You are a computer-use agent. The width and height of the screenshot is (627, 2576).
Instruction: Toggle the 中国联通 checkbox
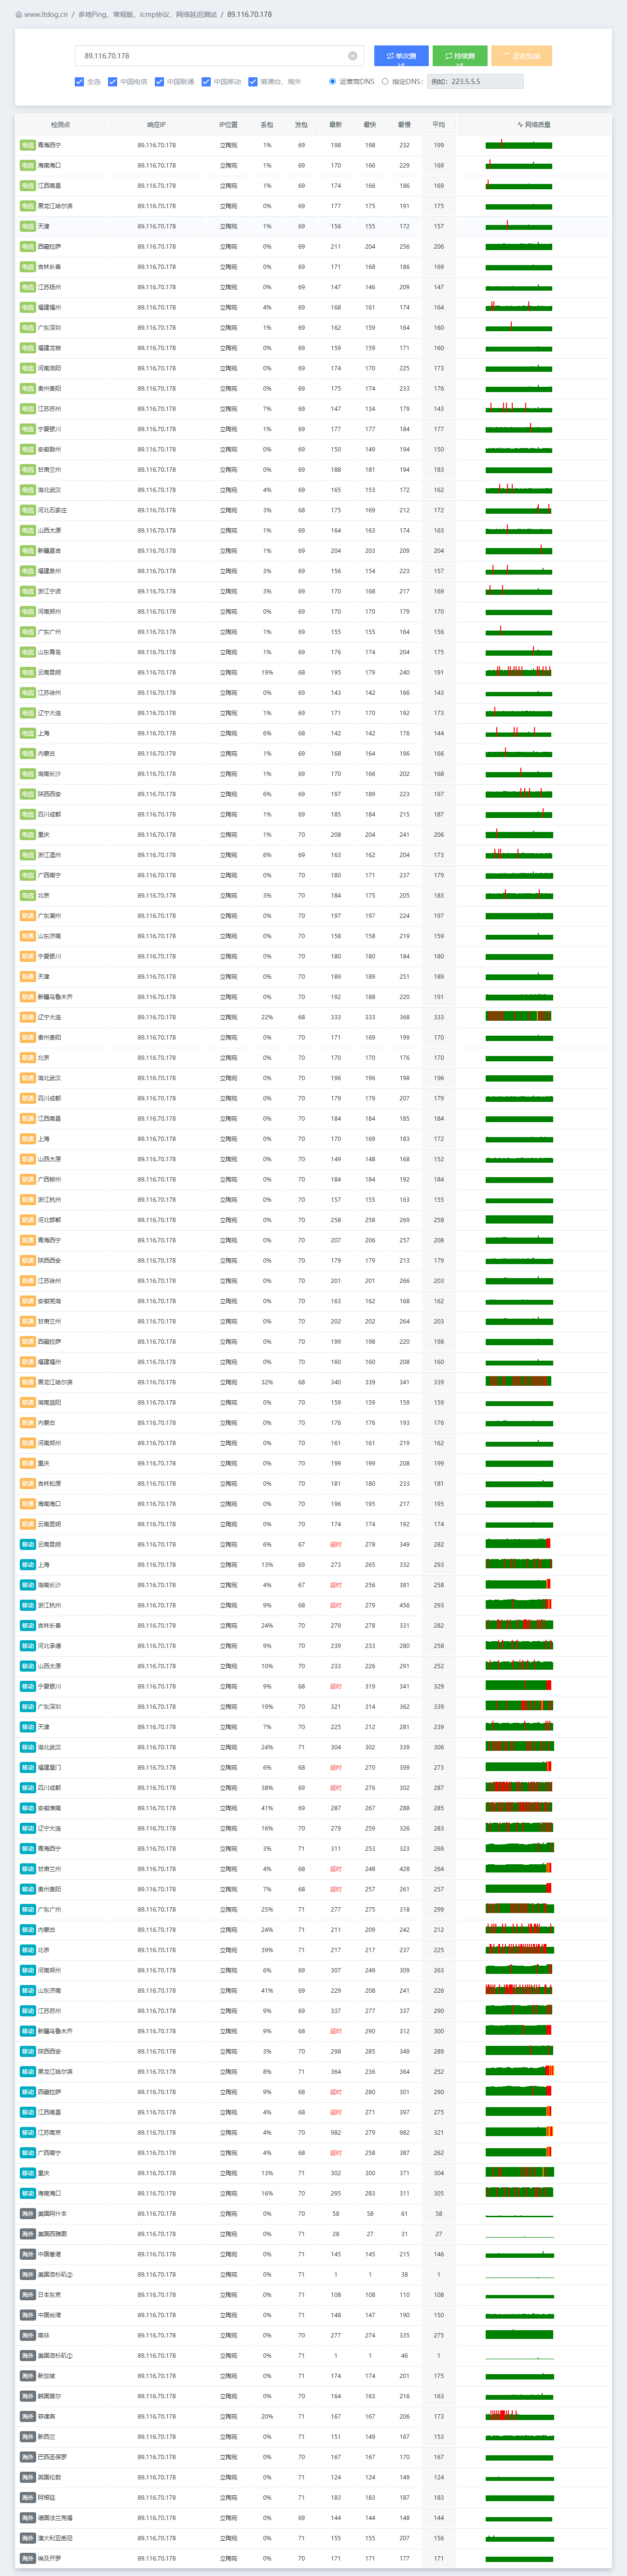160,82
